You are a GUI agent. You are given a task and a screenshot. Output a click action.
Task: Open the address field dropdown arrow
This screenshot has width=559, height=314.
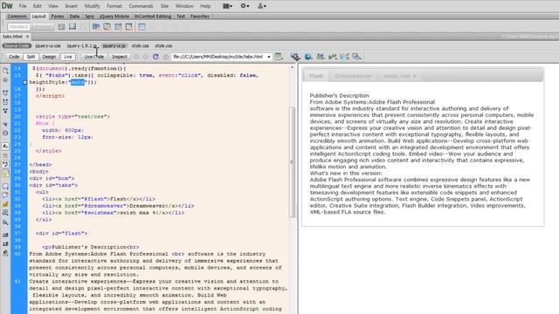[x=269, y=57]
